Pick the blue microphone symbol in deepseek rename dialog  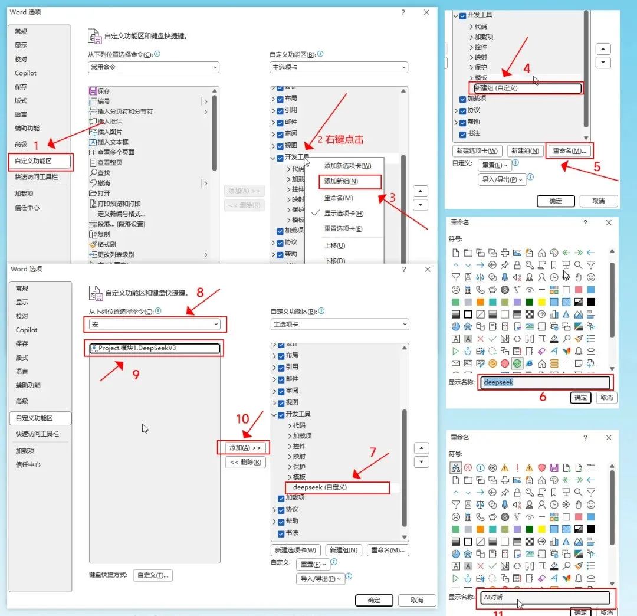tap(504, 277)
